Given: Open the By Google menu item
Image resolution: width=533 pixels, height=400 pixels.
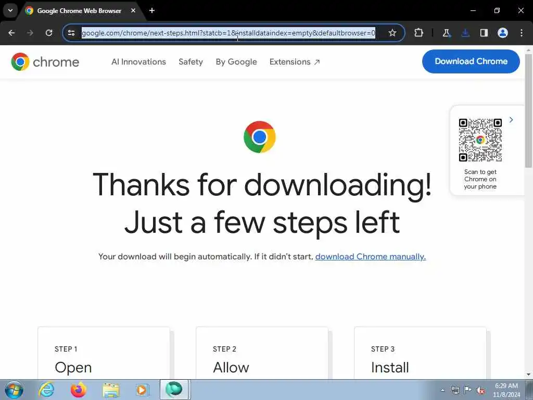Looking at the screenshot, I should (x=236, y=62).
